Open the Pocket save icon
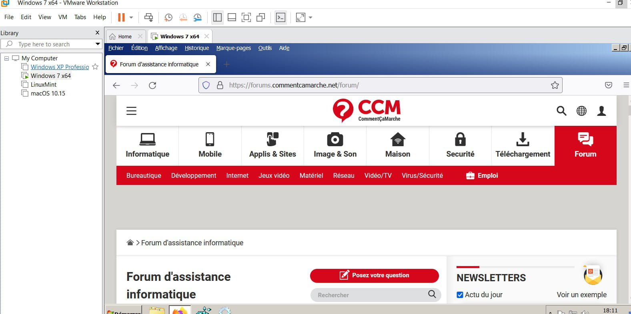631x314 pixels. coord(609,85)
